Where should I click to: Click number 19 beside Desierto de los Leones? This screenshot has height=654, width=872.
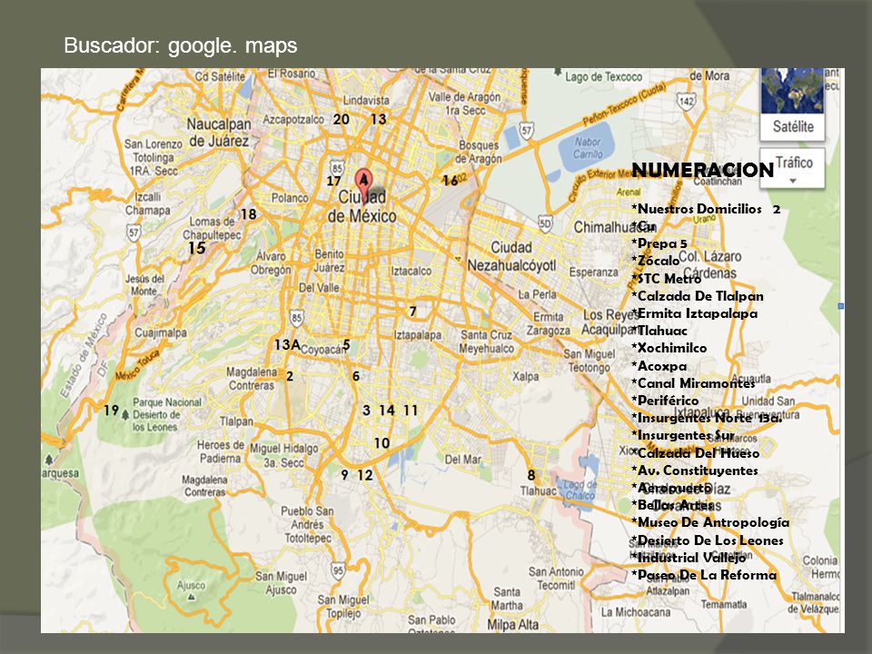[111, 411]
